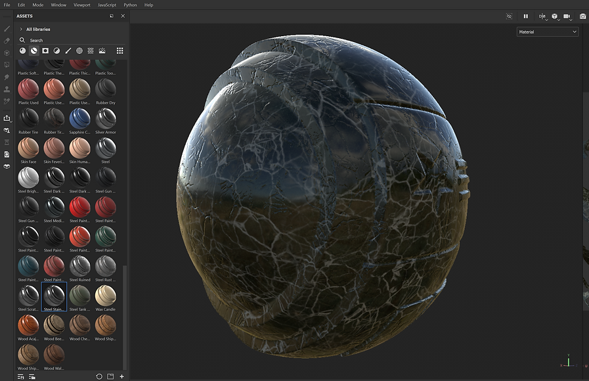Click the Search field in Assets
The image size is (589, 381).
point(72,40)
